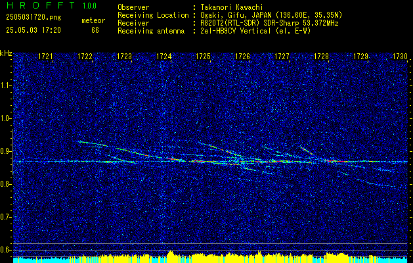Click the R820T2(RTL-SDR) receiver text

[269, 23]
